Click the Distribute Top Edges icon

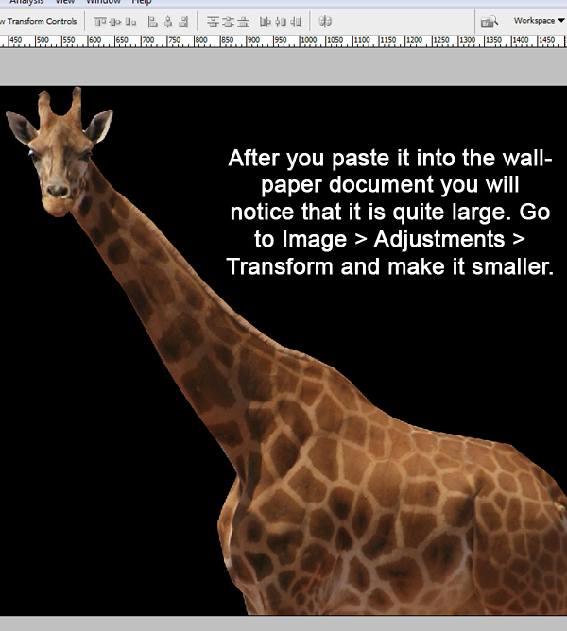[213, 22]
